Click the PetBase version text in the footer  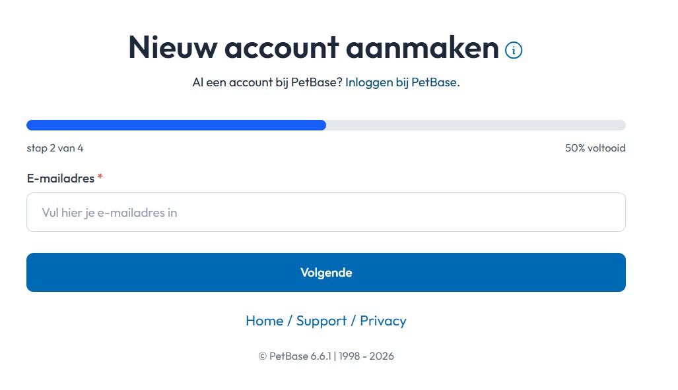325,356
